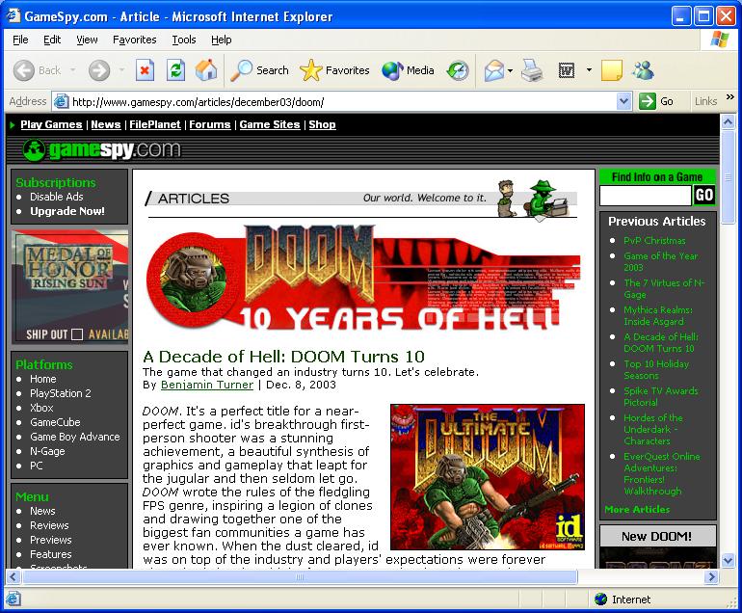Click the Mail envelope icon
The width and height of the screenshot is (742, 613).
(494, 70)
